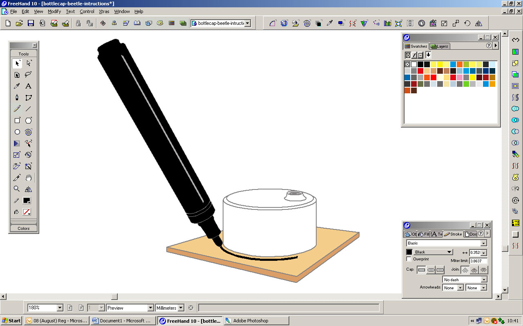Activate the Spiral tool

(x=28, y=132)
